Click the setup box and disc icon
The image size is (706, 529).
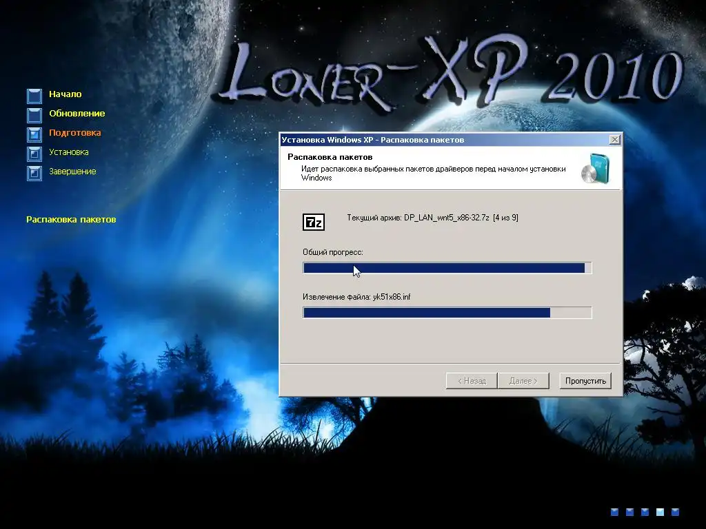click(x=595, y=168)
